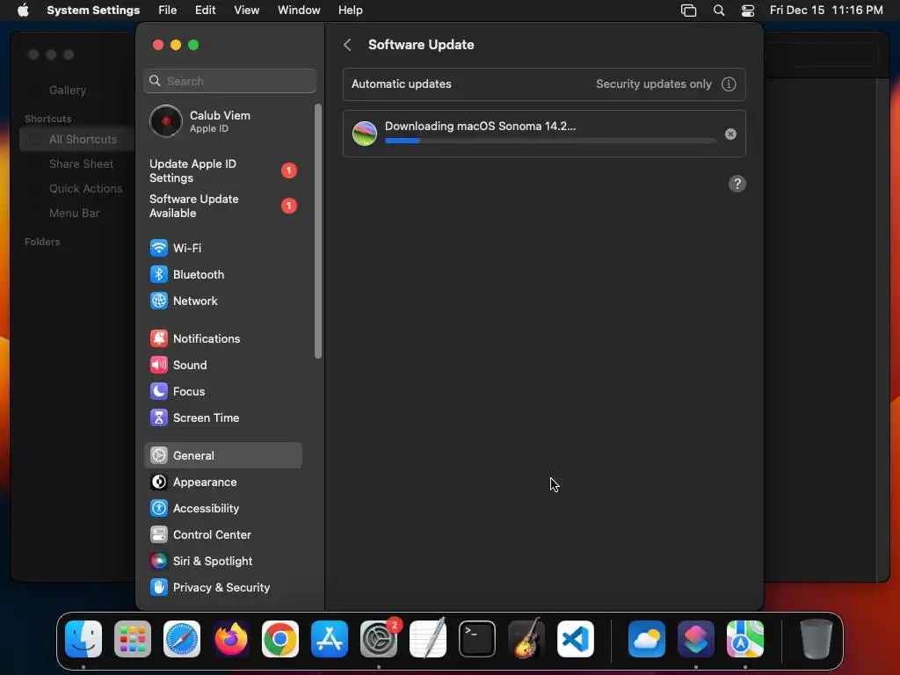The image size is (900, 675).
Task: Open Software Update Available notice
Action: [222, 206]
